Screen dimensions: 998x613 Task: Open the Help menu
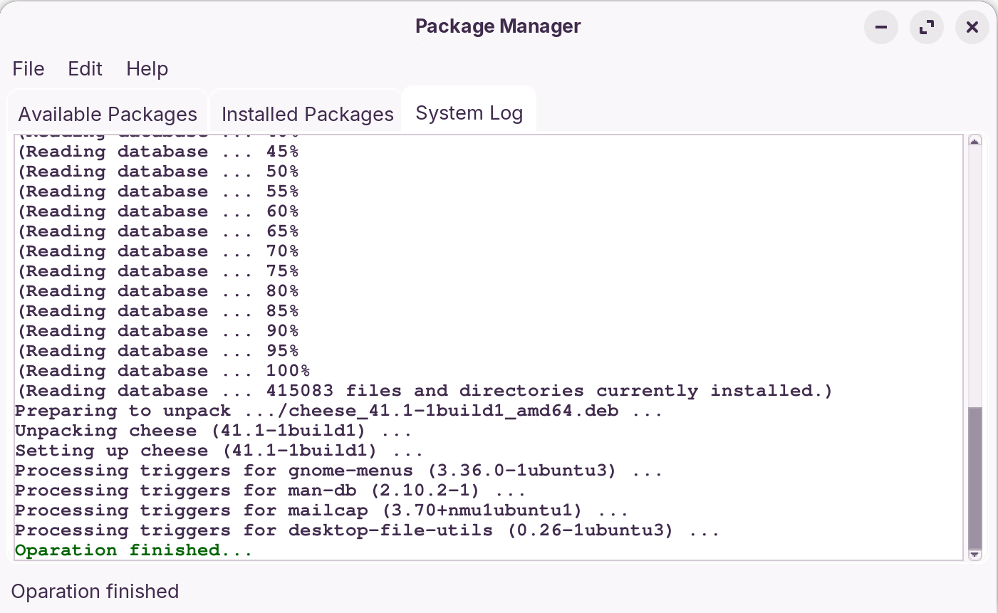[147, 68]
